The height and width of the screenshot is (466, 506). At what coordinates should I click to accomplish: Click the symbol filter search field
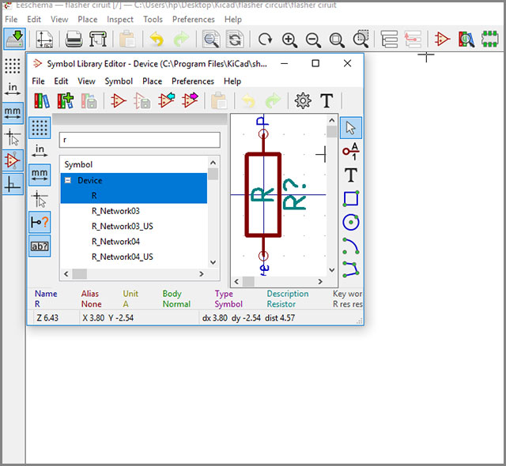(x=140, y=140)
